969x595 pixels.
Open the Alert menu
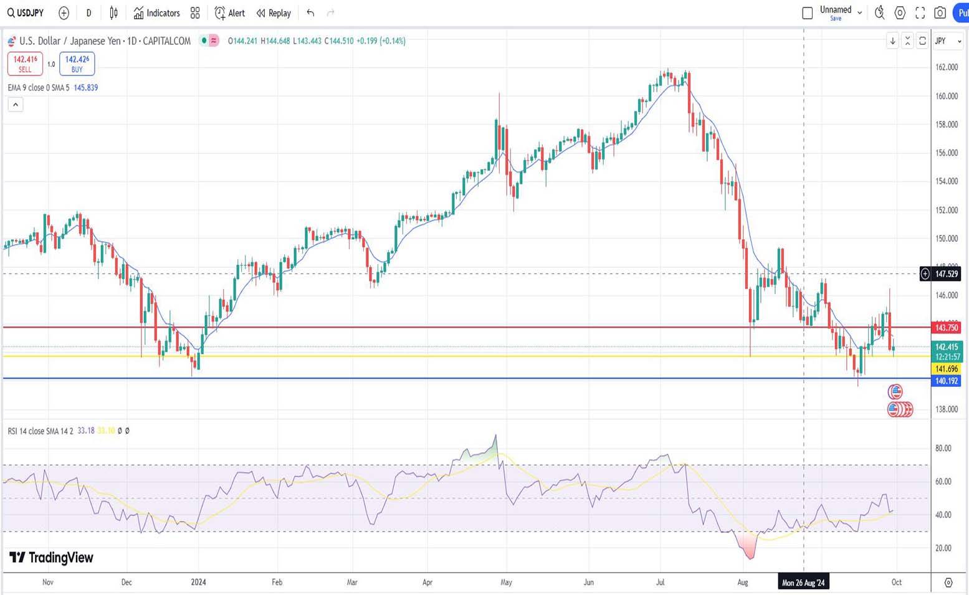point(229,12)
